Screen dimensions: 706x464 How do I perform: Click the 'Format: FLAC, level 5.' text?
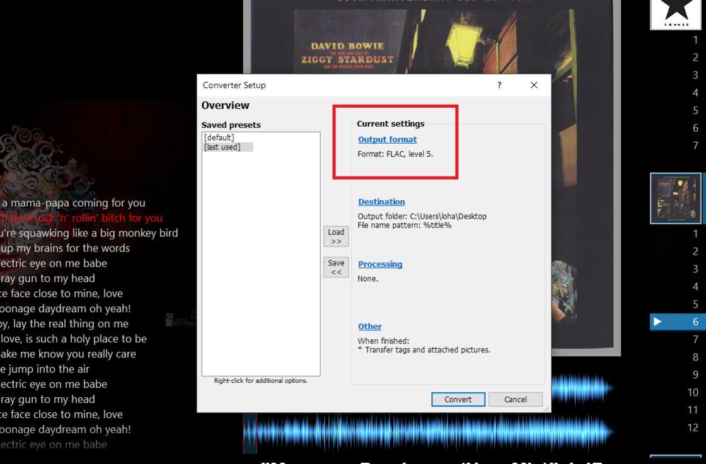click(x=395, y=154)
